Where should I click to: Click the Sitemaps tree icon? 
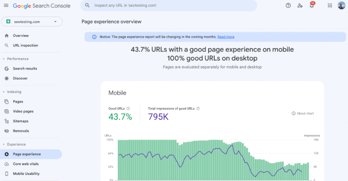click(x=7, y=121)
